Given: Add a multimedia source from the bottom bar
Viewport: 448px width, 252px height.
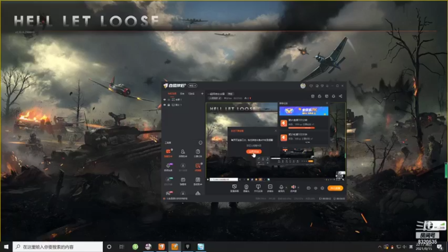Looking at the screenshot, I should click(270, 188).
